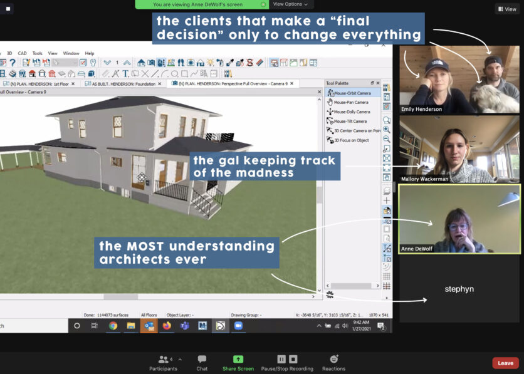The width and height of the screenshot is (524, 374).
Task: Toggle the checkmark box icon in toolbar
Action: tap(83, 63)
